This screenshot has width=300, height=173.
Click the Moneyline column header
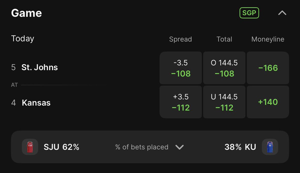coord(268,39)
